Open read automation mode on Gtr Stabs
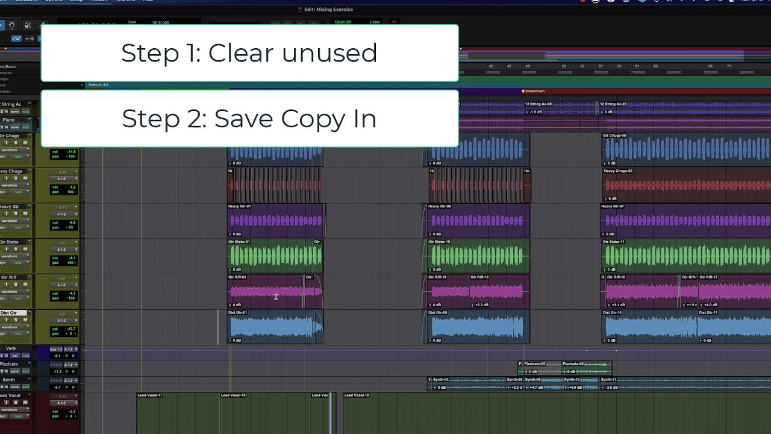 (19, 263)
